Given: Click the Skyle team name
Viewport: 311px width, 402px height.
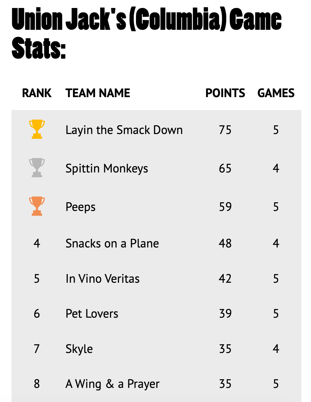Looking at the screenshot, I should pos(79,349).
